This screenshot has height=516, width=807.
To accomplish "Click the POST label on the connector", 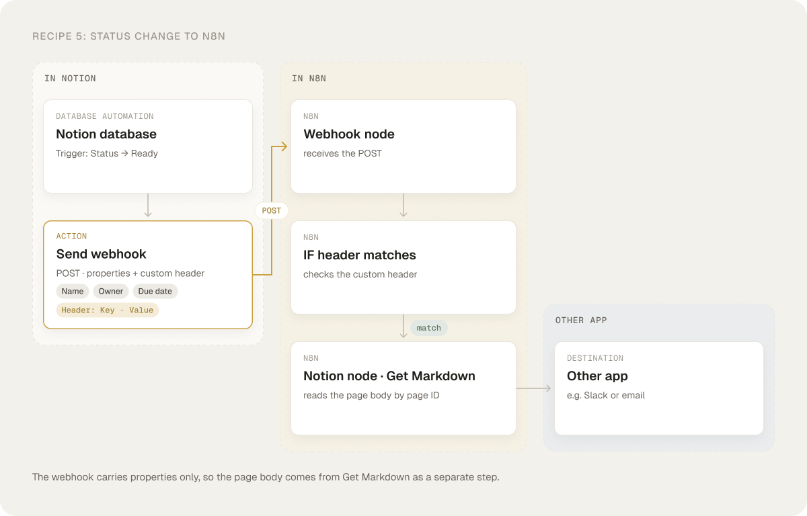I will 272,211.
